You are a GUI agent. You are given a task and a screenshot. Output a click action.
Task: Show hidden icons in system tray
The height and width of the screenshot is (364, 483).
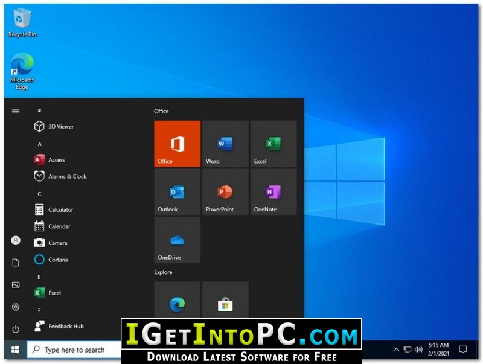396,350
